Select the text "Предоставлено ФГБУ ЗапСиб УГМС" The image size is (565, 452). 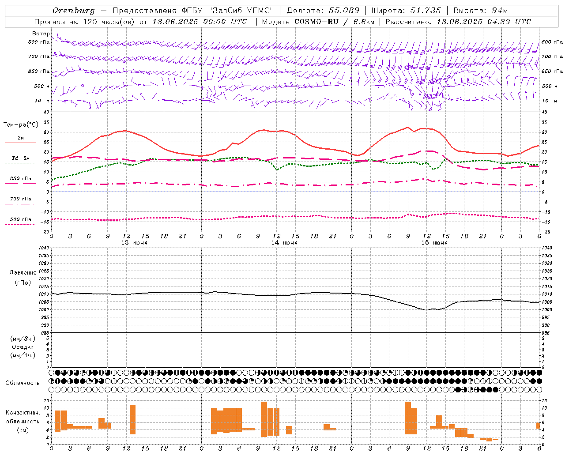coord(193,11)
